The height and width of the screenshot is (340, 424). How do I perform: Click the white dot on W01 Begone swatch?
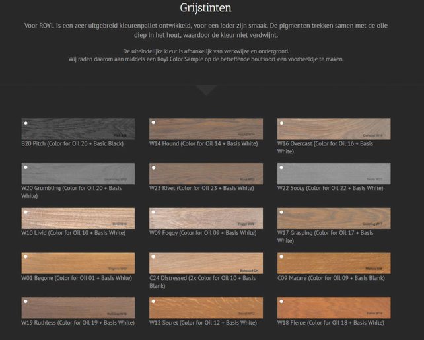tap(26, 257)
